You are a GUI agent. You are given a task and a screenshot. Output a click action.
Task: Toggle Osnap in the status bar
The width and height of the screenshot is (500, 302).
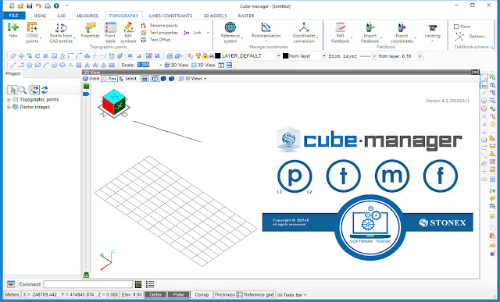pos(202,295)
